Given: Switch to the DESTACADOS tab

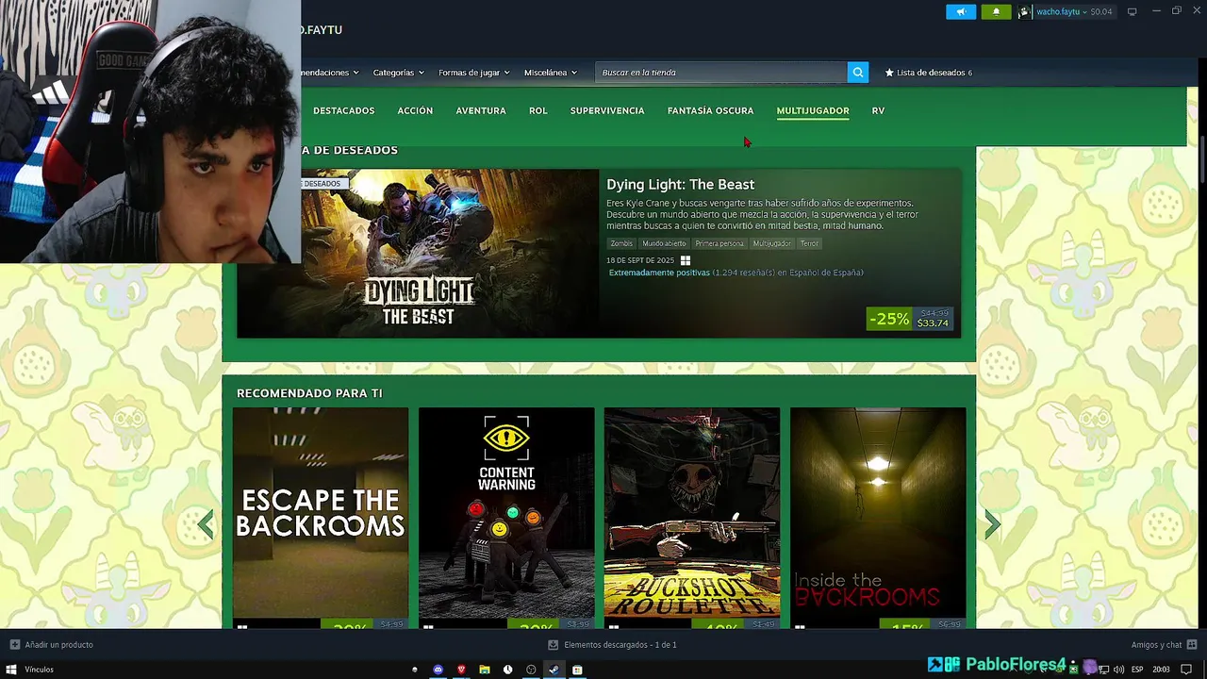Looking at the screenshot, I should pyautogui.click(x=344, y=111).
